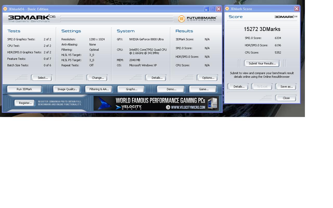Image resolution: width=333 pixels, height=208 pixels.
Task: Click the SM2.0 Graphics Tests 2 of 2 value
Action: tap(47, 39)
